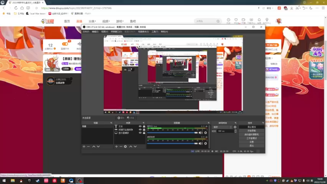This screenshot has height=184, width=327.
Task: Open the browser reader view icon
Action: 28,8
